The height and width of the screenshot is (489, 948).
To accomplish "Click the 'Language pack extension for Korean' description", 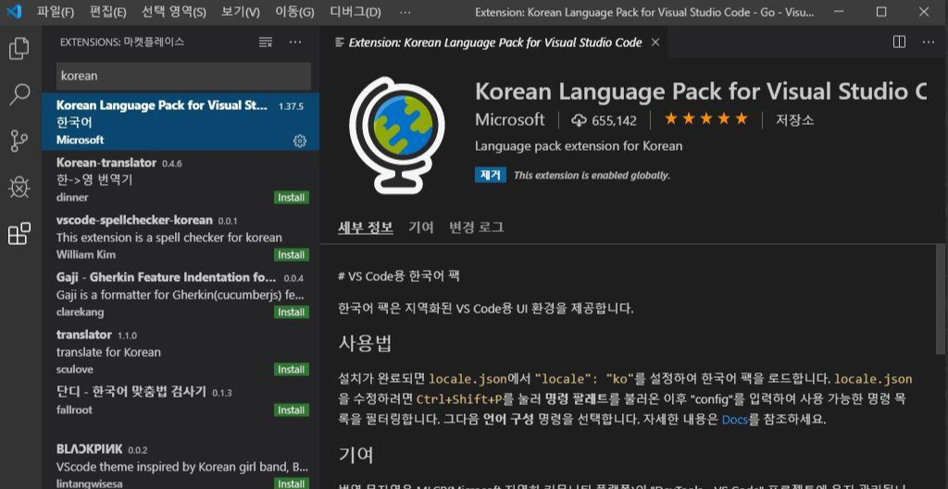I will [x=579, y=146].
